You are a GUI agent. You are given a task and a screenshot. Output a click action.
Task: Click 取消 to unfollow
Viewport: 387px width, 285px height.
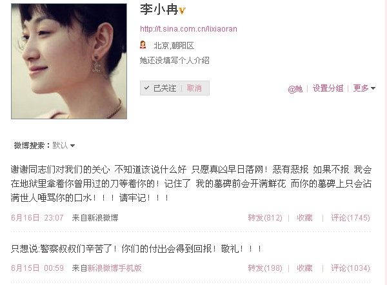coord(194,88)
